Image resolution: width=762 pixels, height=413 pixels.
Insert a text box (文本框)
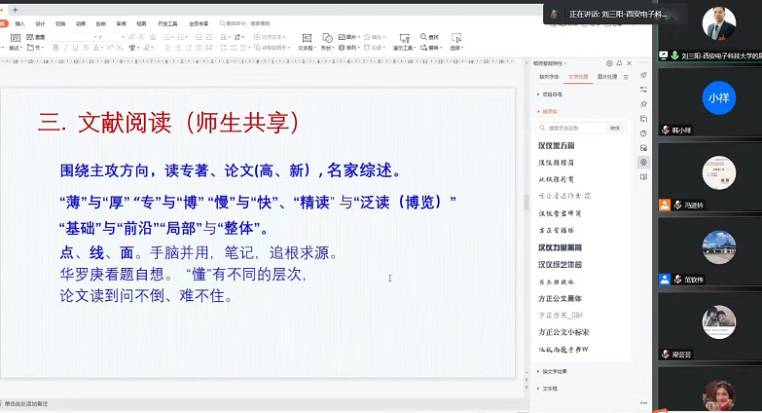(305, 41)
